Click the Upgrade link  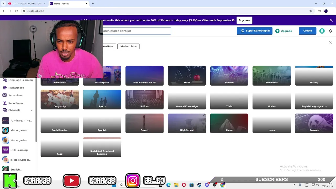pos(283,31)
